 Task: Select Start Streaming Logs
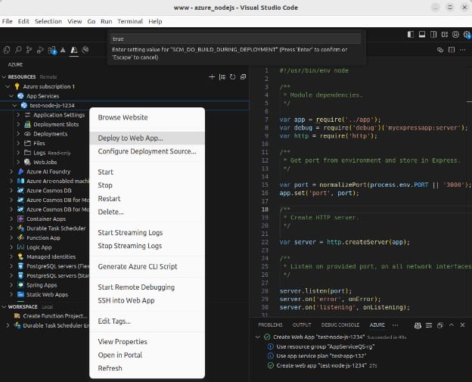tap(147, 233)
